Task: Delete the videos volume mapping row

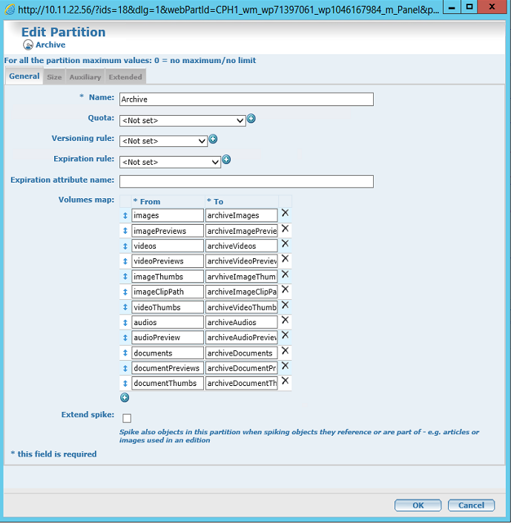Action: [x=285, y=243]
